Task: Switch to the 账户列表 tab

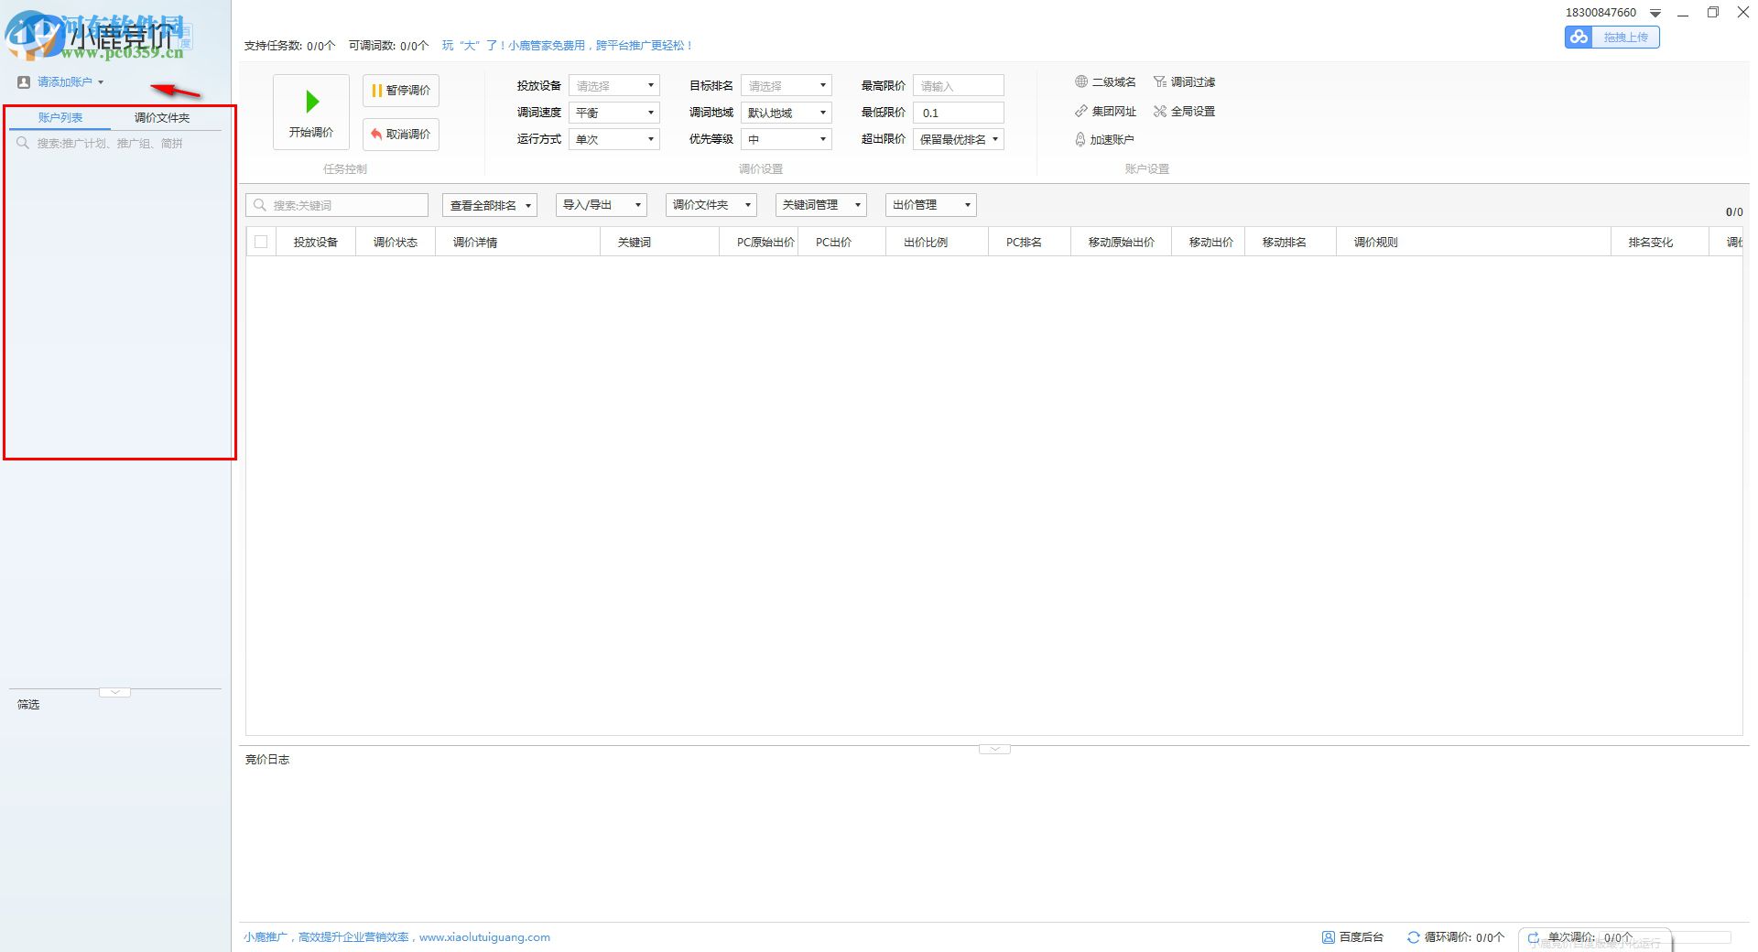Action: 60,118
